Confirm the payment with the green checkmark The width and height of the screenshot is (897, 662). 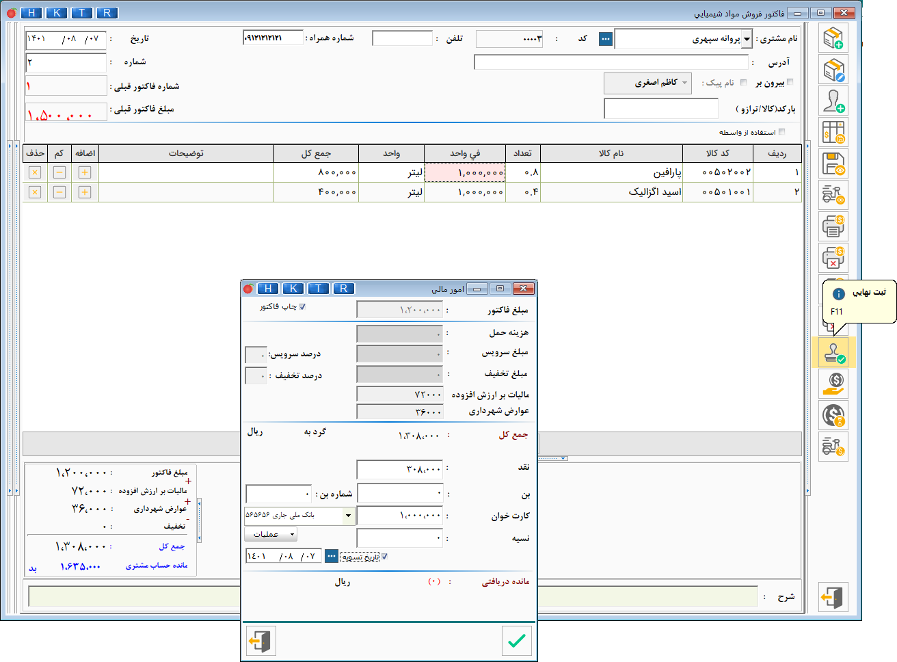(x=516, y=641)
